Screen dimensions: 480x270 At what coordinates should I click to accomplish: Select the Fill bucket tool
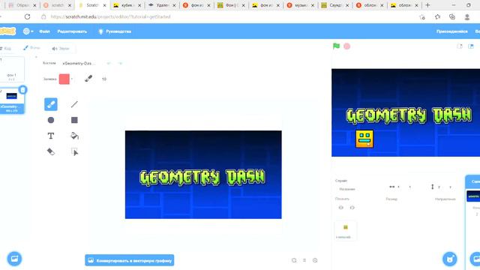click(74, 136)
